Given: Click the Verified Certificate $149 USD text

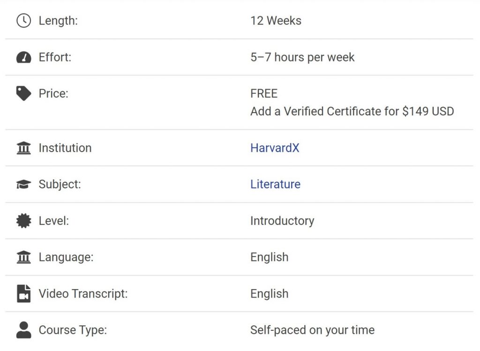Looking at the screenshot, I should 352,111.
